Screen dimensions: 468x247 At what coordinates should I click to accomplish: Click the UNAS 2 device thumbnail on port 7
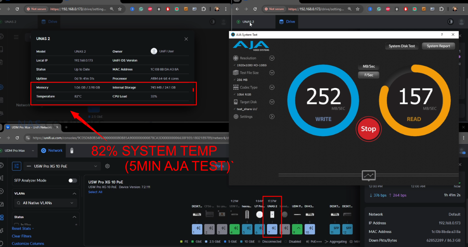[272, 214]
